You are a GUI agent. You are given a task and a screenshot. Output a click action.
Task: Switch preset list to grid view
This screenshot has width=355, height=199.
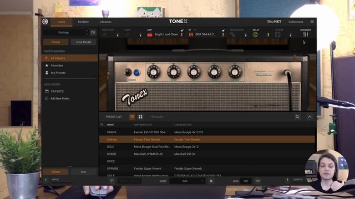click(140, 117)
